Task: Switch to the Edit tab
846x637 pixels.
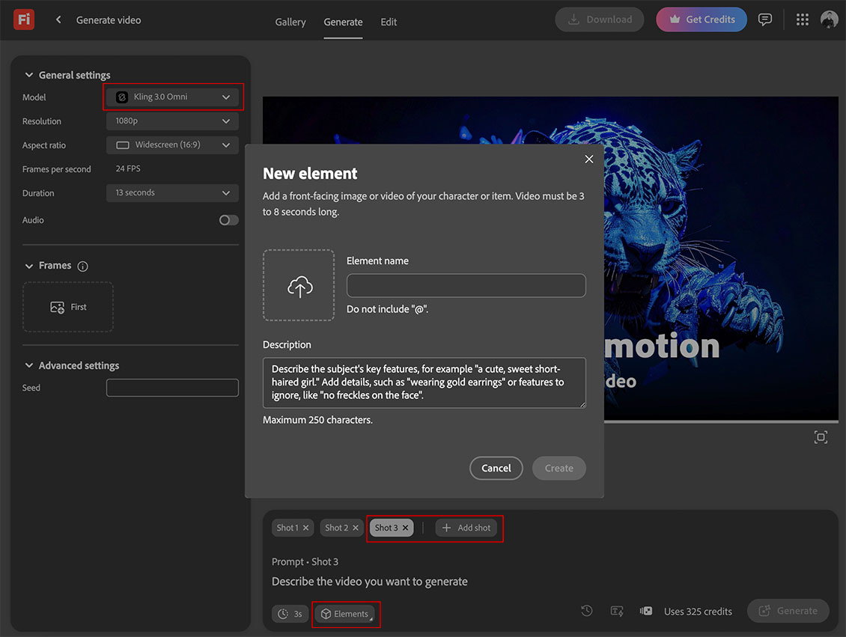Action: click(x=389, y=22)
